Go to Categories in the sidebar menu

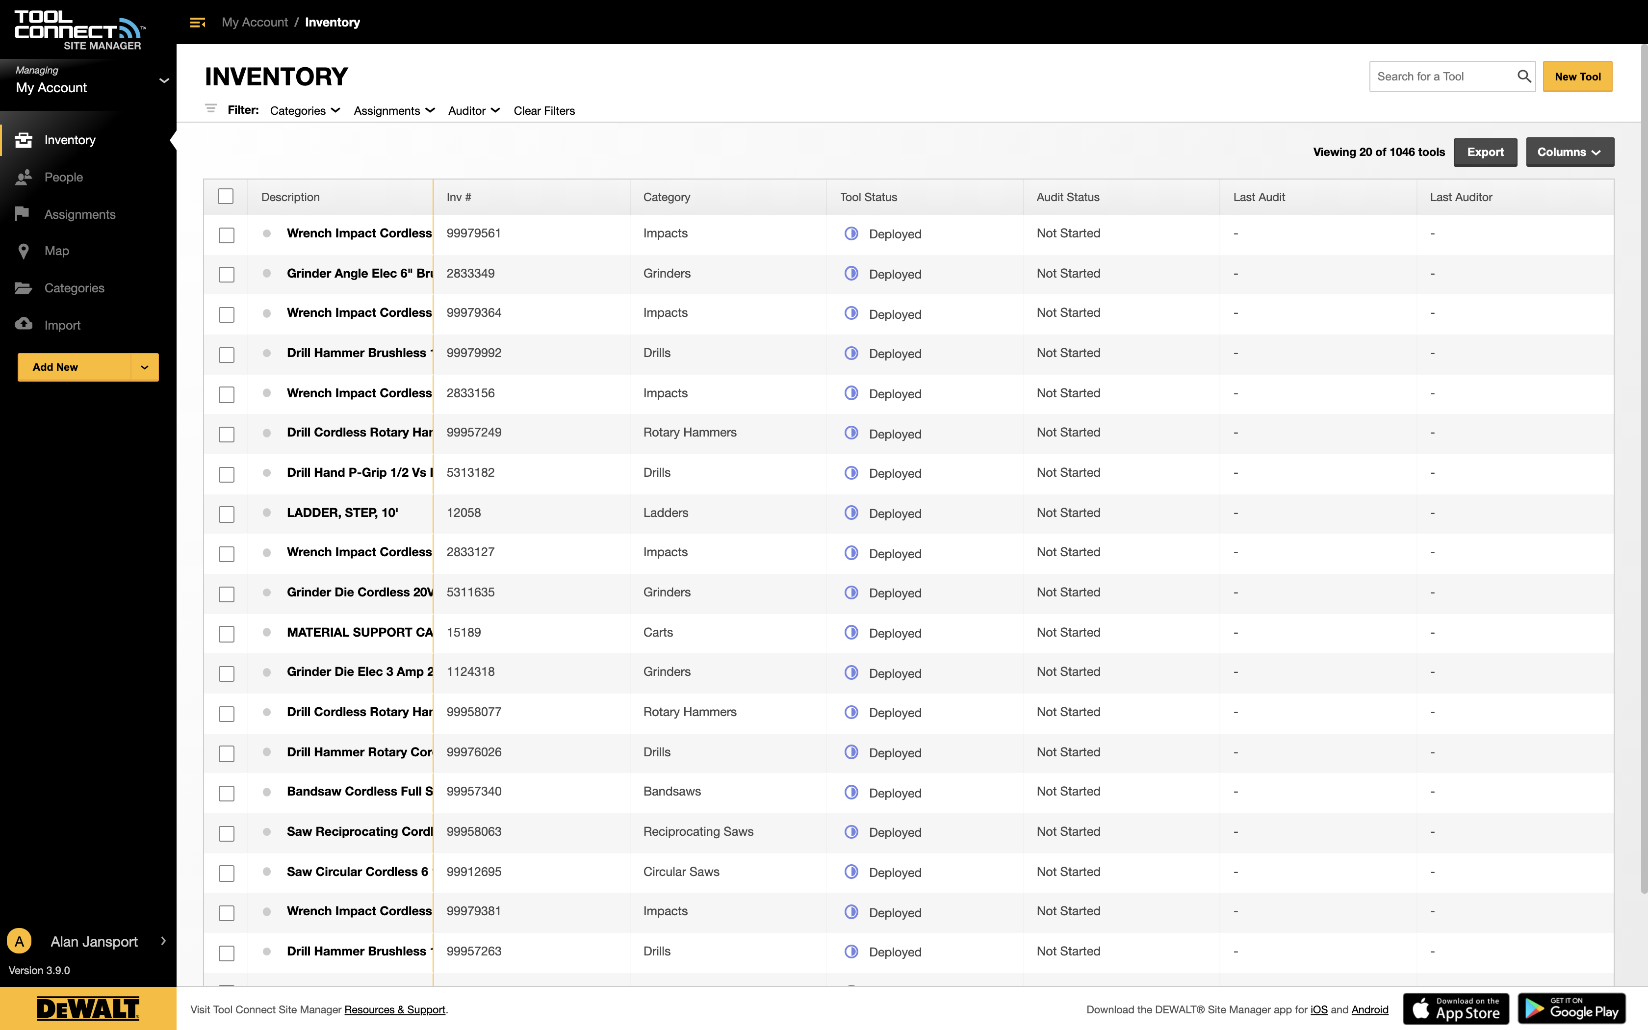[x=74, y=288]
